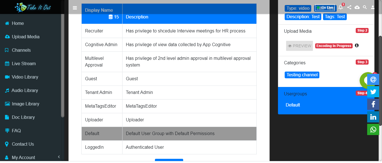Click the email @ share icon
The width and height of the screenshot is (382, 163).
[373, 79]
